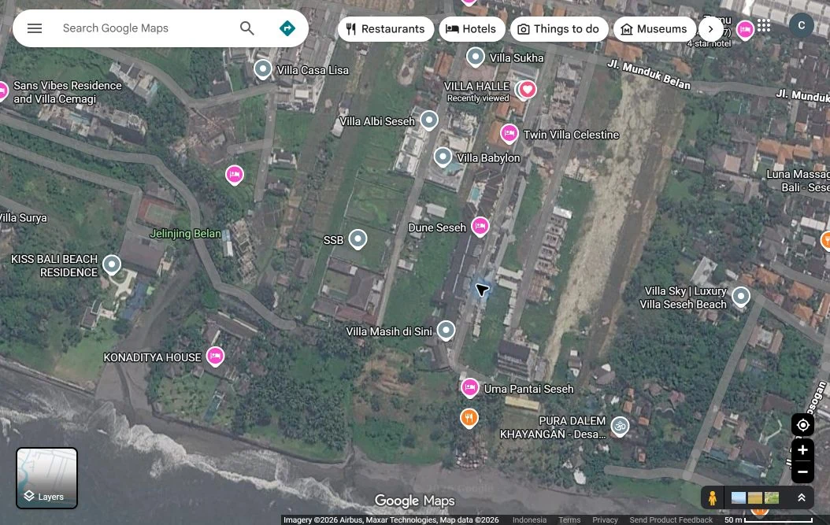This screenshot has height=525, width=830.
Task: Click the Villa Albi Seseh pin
Action: point(428,120)
